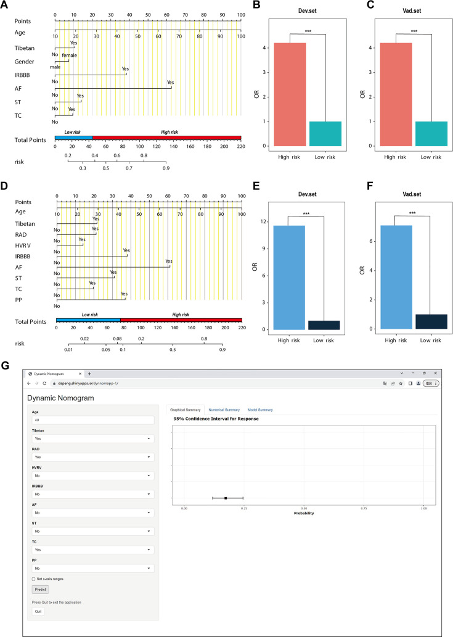The width and height of the screenshot is (453, 637).
Task: Open the PP dropdown
Action: click(x=93, y=569)
